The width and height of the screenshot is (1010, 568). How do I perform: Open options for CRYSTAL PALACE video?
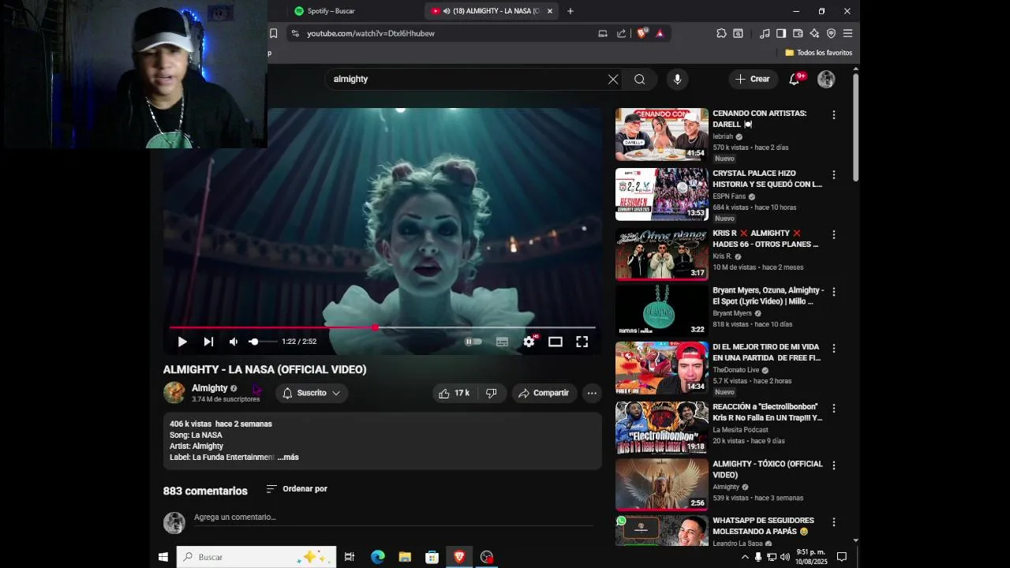(x=833, y=175)
